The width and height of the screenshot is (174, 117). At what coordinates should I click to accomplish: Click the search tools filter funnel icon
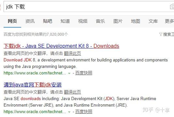(x=161, y=34)
